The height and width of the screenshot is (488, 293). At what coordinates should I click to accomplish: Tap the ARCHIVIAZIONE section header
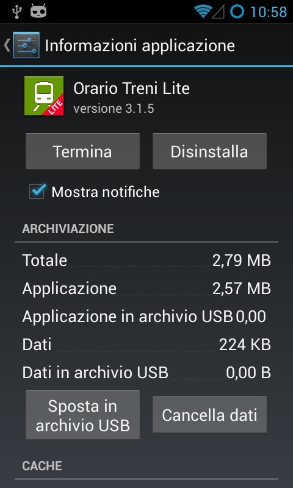point(68,229)
